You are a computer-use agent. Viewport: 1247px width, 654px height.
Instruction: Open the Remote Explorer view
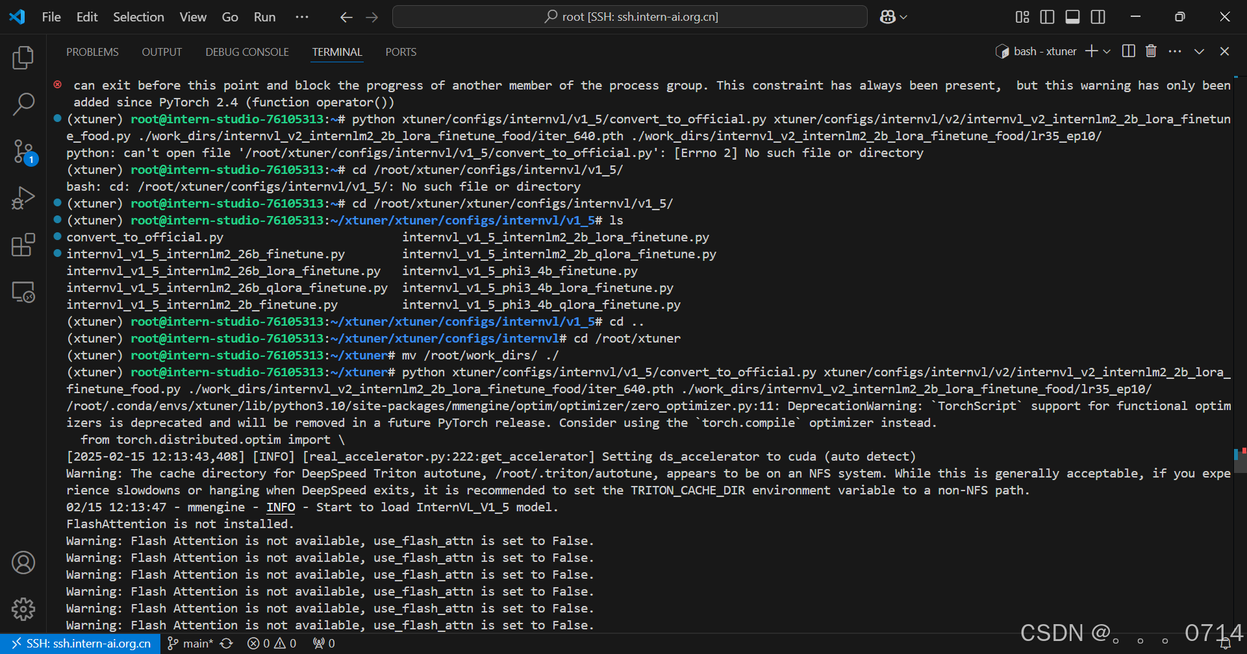(23, 292)
